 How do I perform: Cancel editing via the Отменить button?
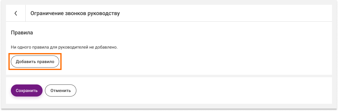[61, 90]
